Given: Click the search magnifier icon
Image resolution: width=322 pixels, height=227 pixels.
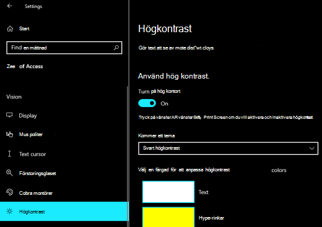Looking at the screenshot, I should point(116,48).
